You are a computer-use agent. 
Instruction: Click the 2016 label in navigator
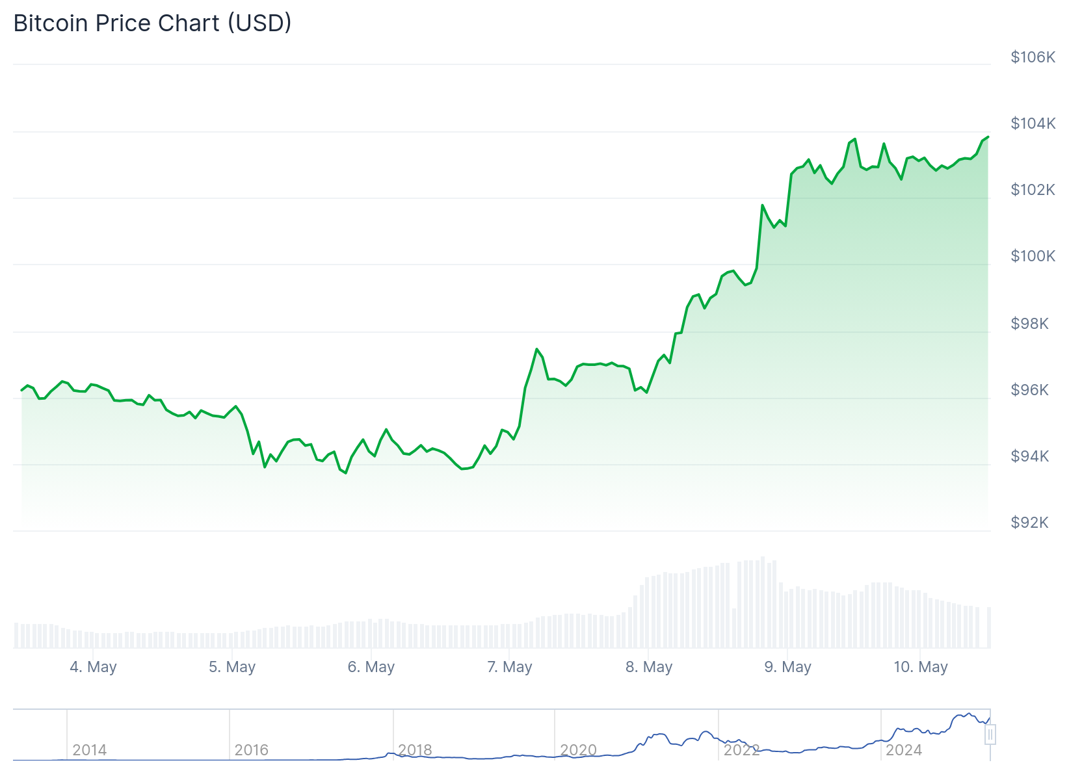252,750
